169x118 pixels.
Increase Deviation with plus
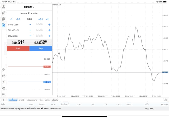pos(49,36)
